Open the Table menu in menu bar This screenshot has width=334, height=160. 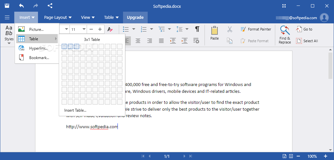111,18
